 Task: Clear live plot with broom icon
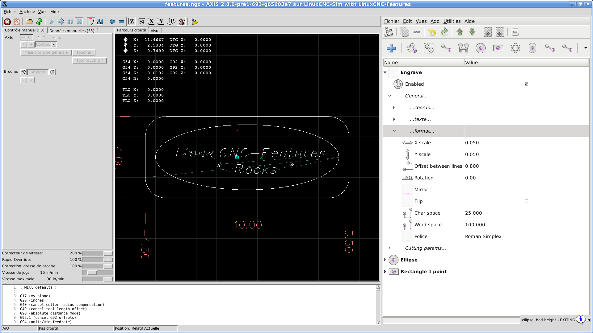pos(194,22)
